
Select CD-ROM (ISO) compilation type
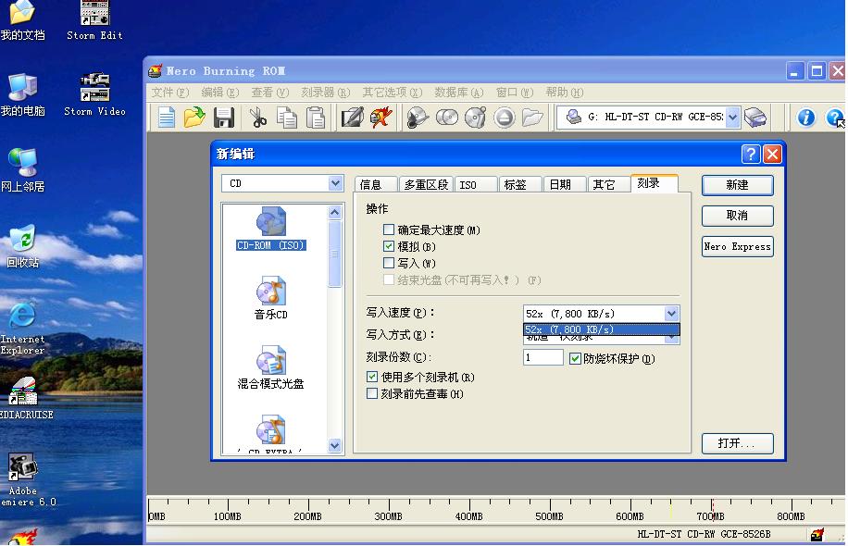[x=271, y=229]
